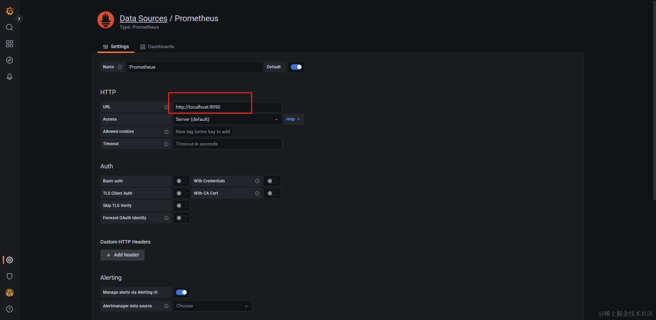The width and height of the screenshot is (656, 320).
Task: Open the Alertmanager data source Choose dropdown
Action: tap(213, 306)
